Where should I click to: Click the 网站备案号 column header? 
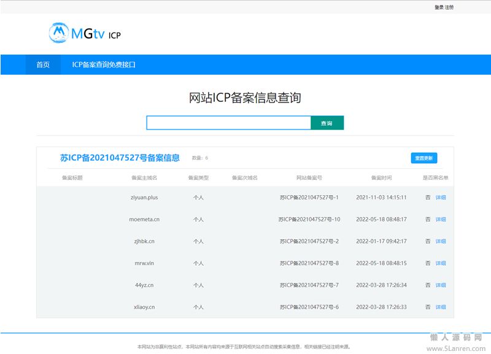click(309, 178)
